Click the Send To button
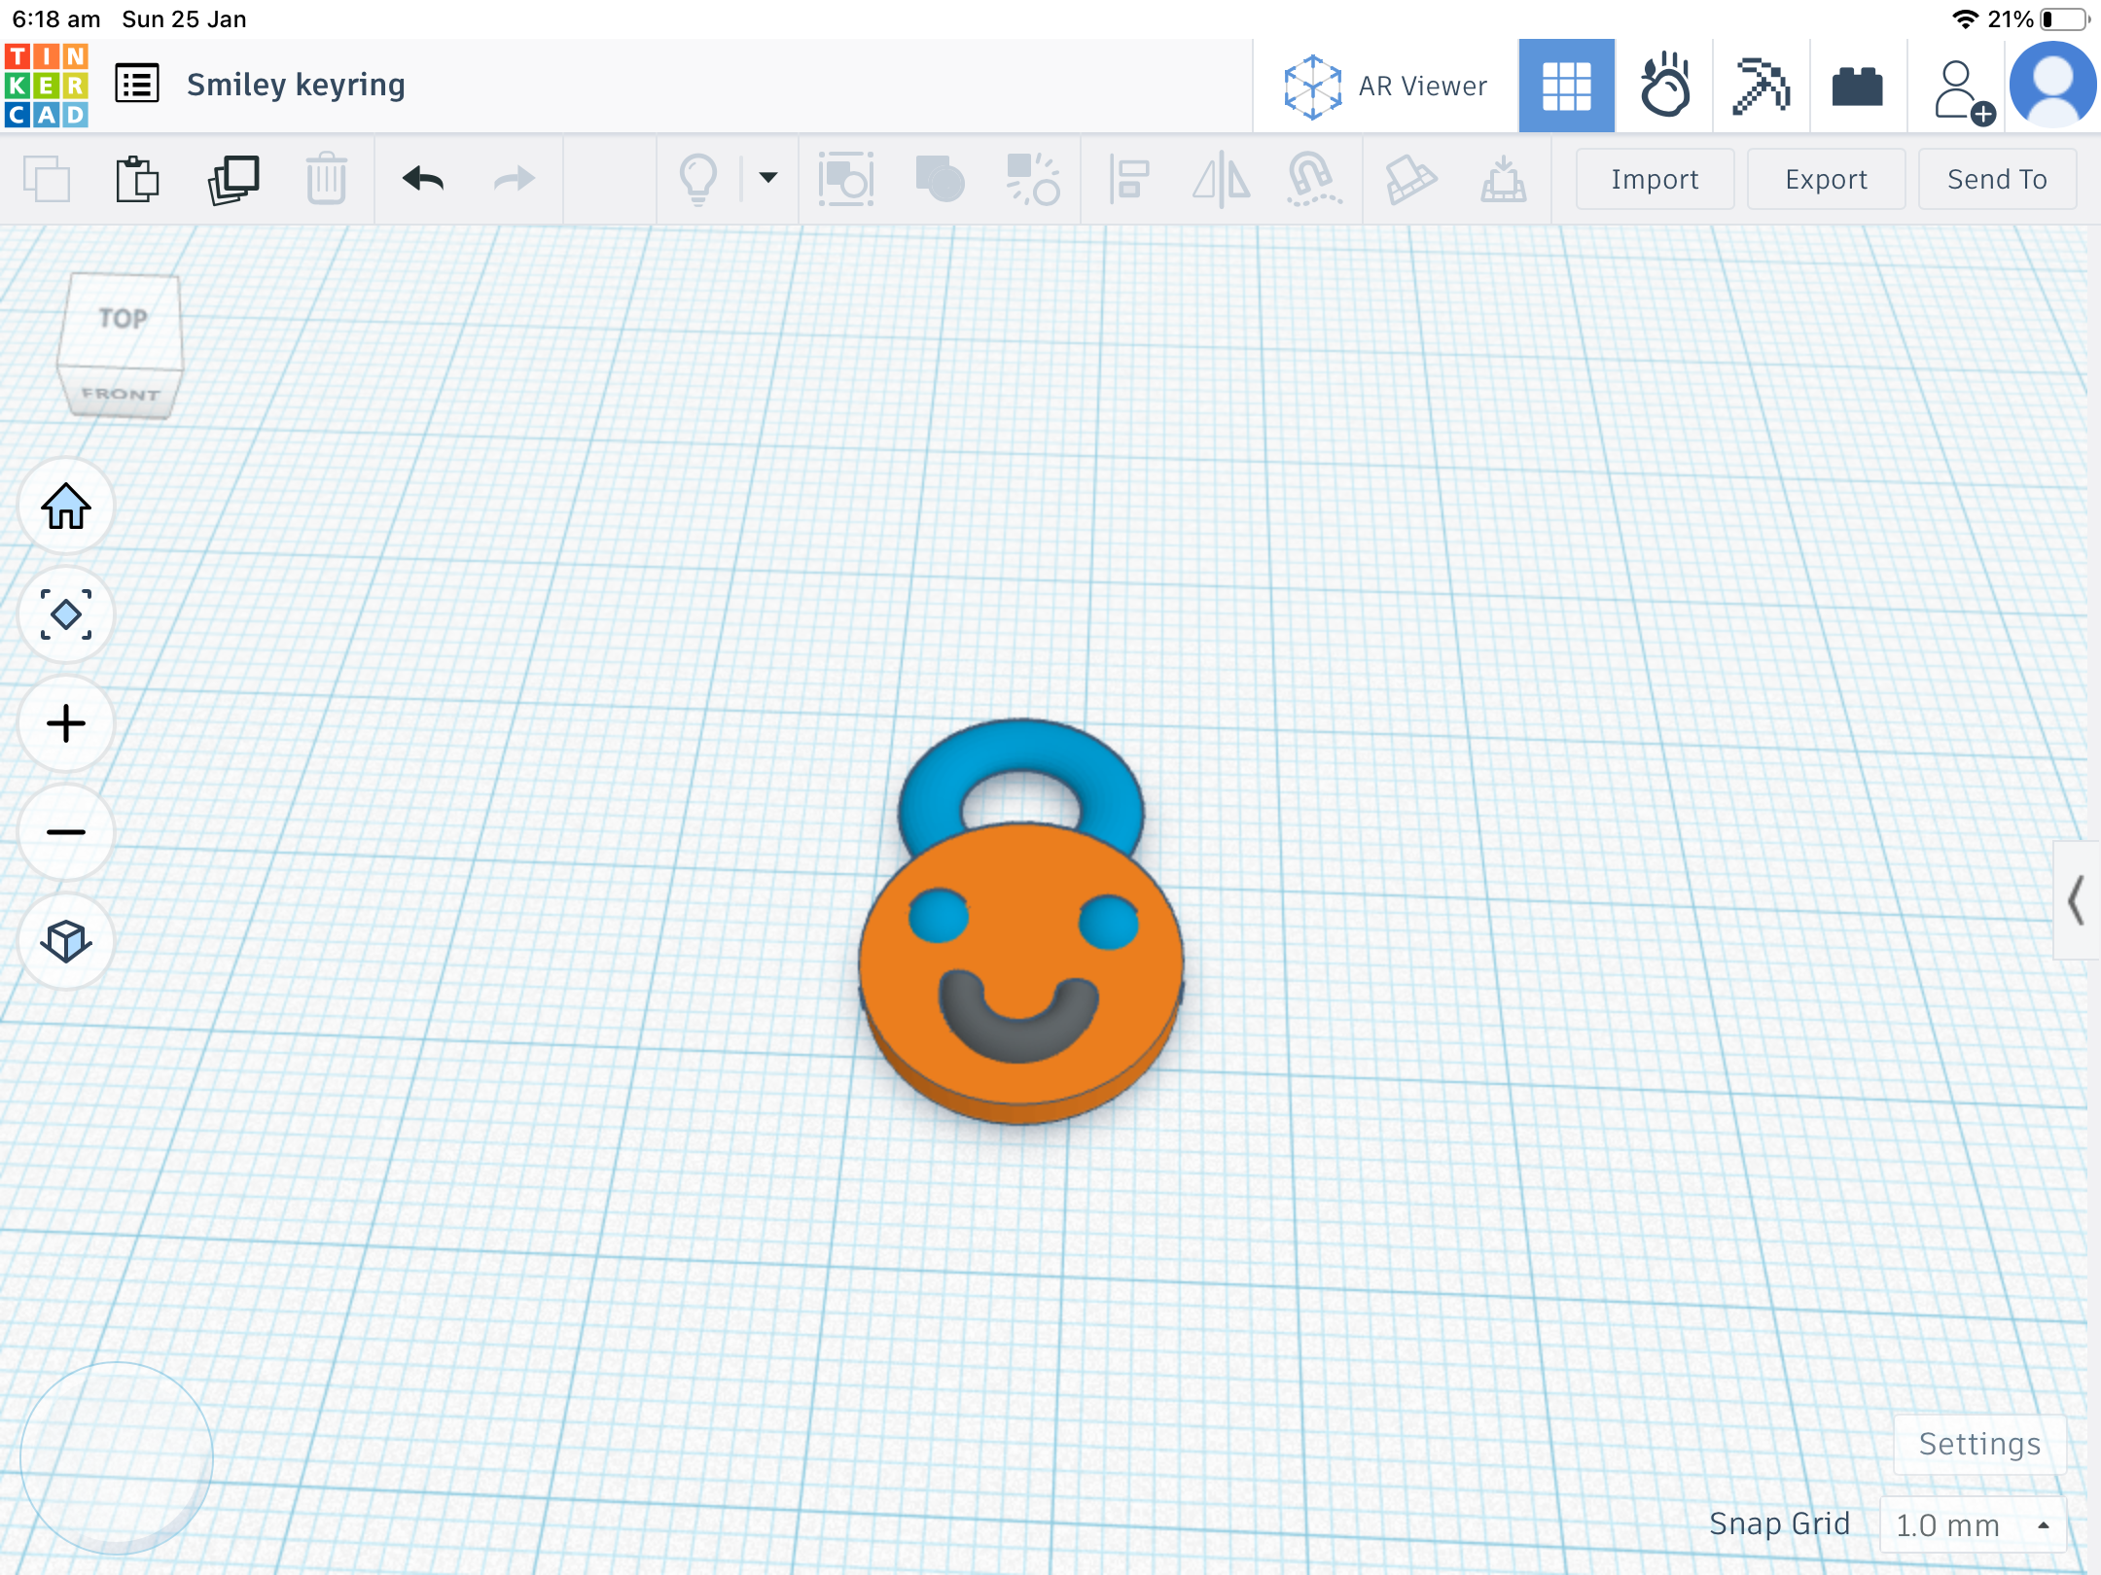Screen dimensions: 2101x1575 1997,179
